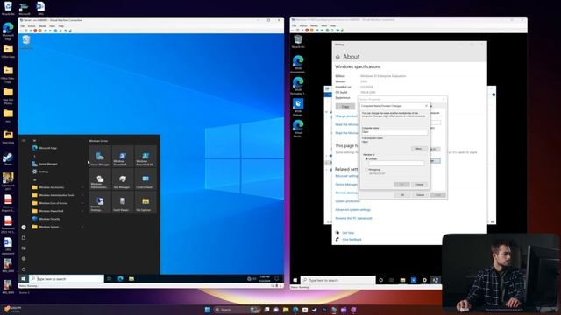
Task: Open Media menu in Server1 VM window
Action: 42,26
